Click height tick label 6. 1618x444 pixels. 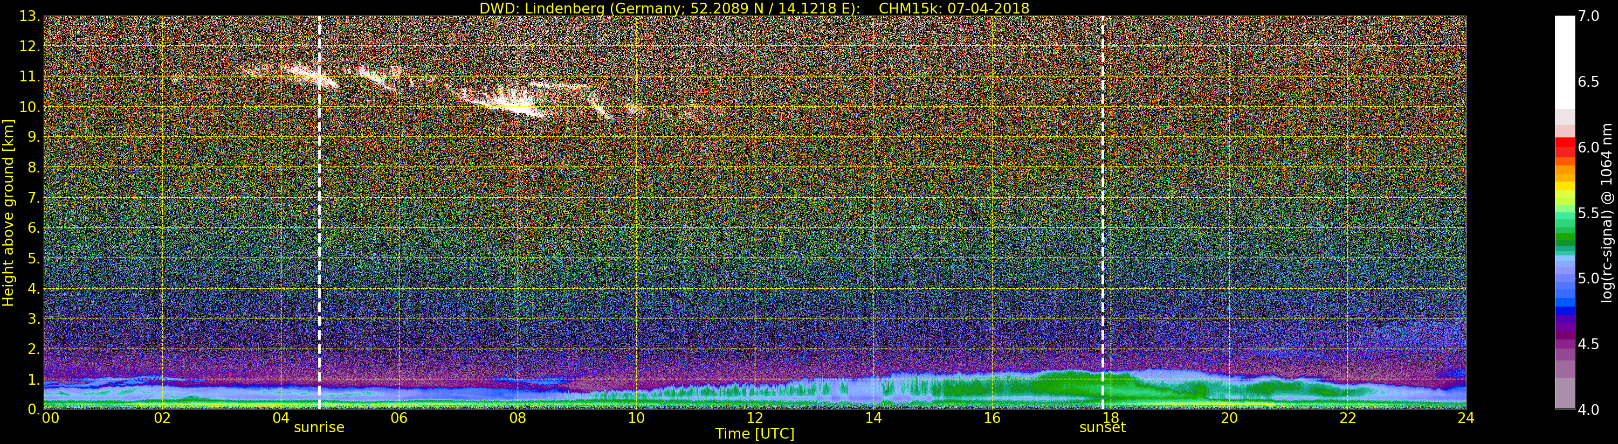click(34, 228)
